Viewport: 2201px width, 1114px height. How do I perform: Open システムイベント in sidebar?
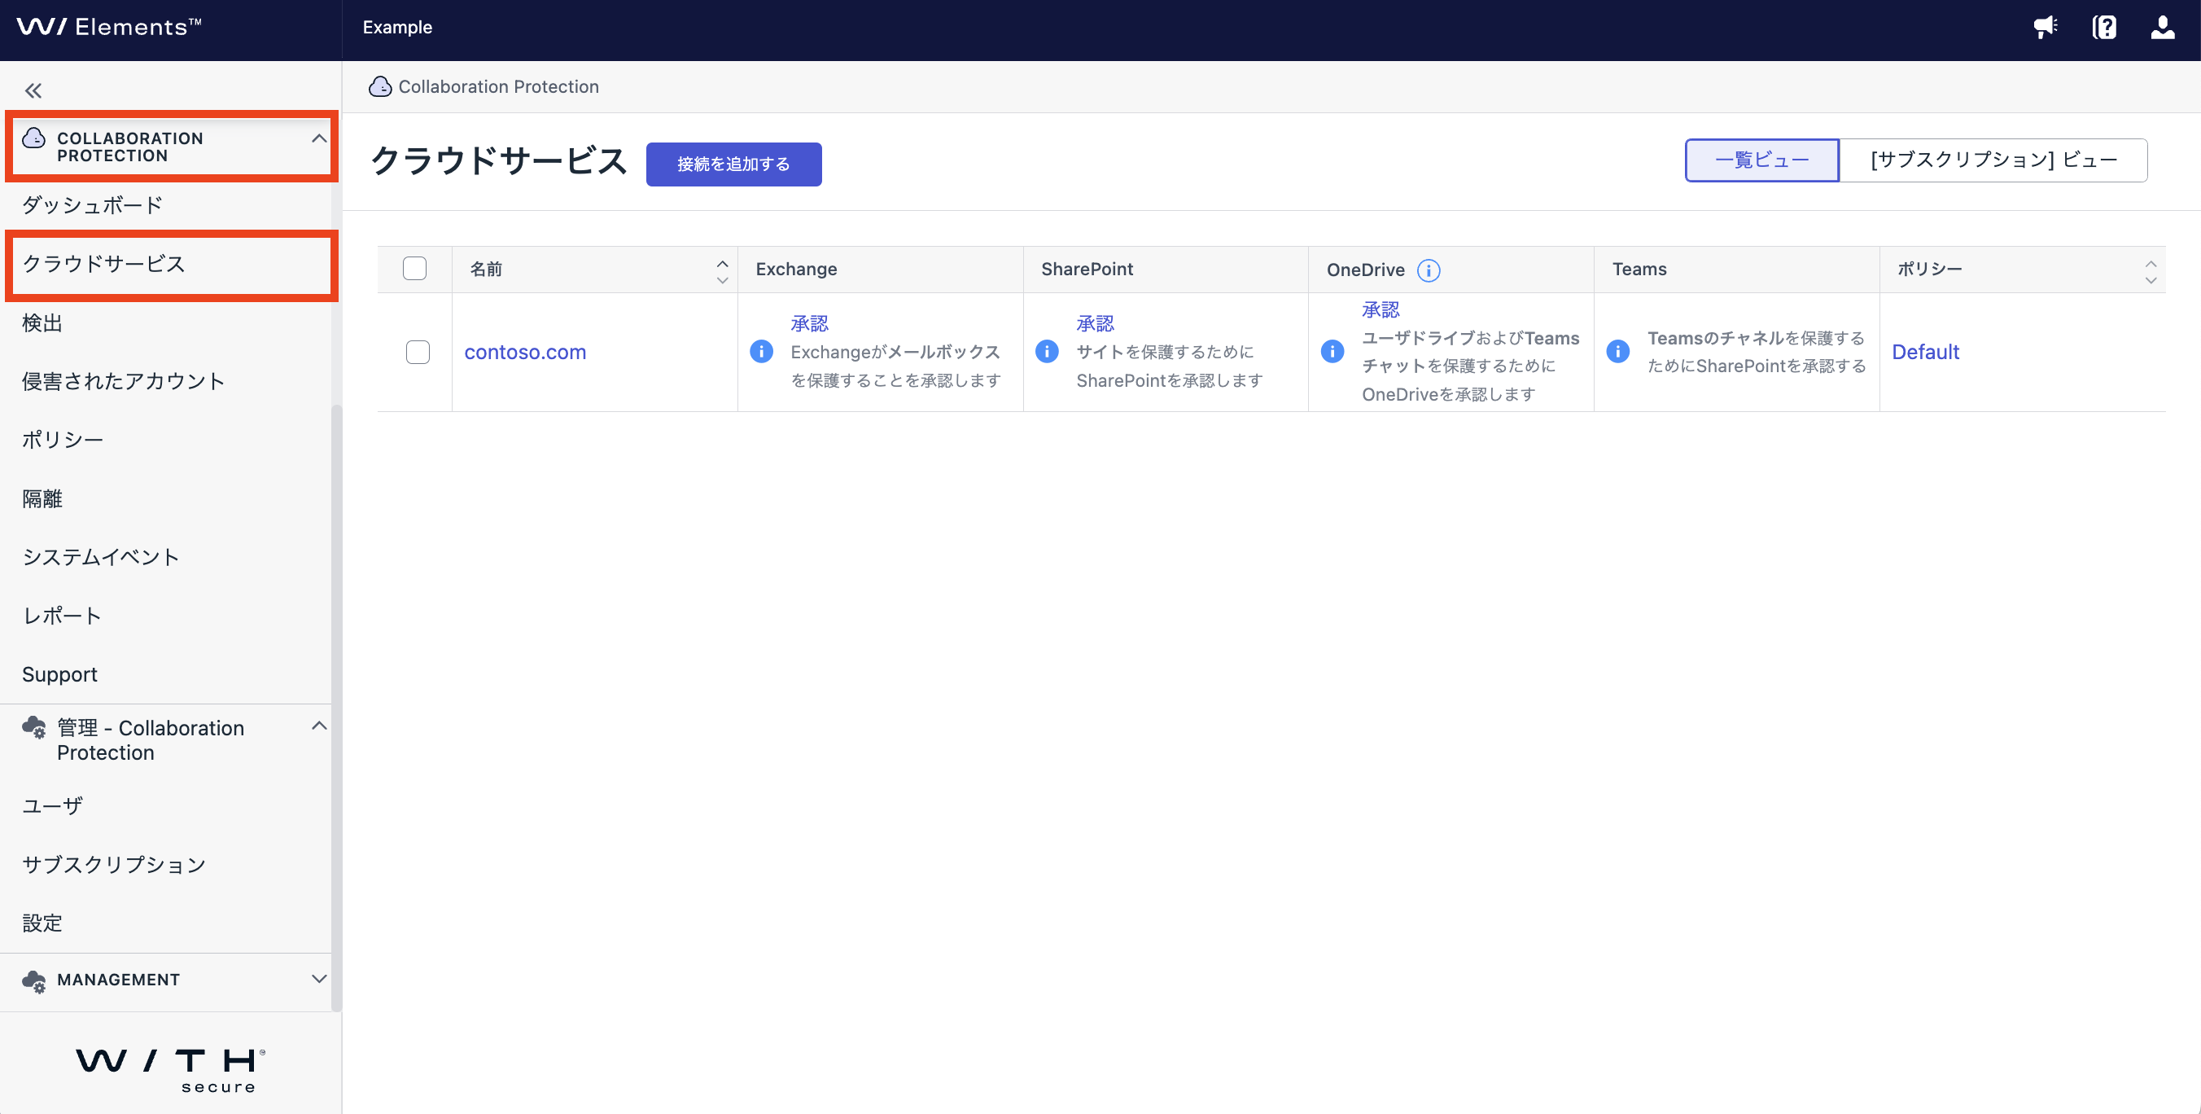point(101,558)
